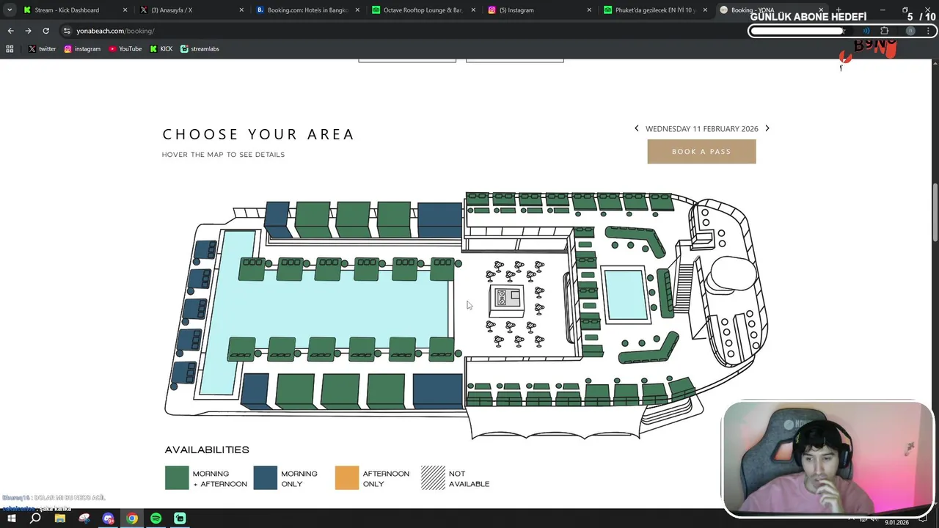Click the Windows Start button
The height and width of the screenshot is (528, 939).
coord(12,518)
